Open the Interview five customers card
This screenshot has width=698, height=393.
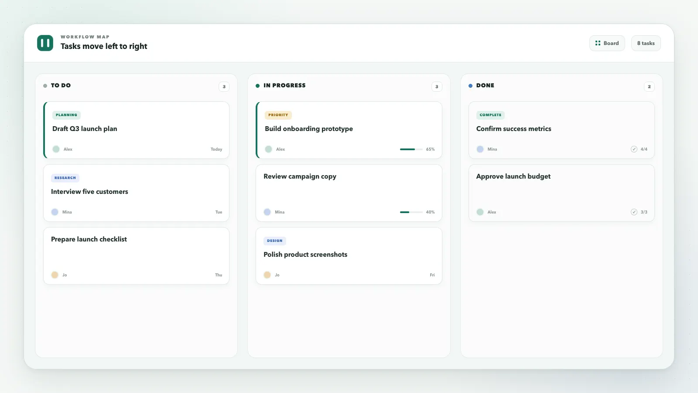[136, 193]
